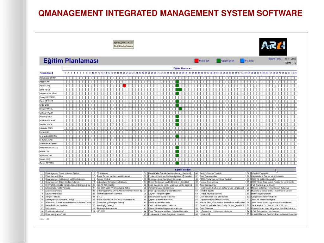
Task: Click the 'Eğitim Planlaması' report title
Action: (x=71, y=61)
